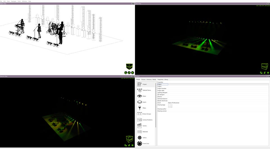The width and height of the screenshot is (270, 149).
Task: Click the Beta View walk-mode figure icon
Action: coord(265,73)
